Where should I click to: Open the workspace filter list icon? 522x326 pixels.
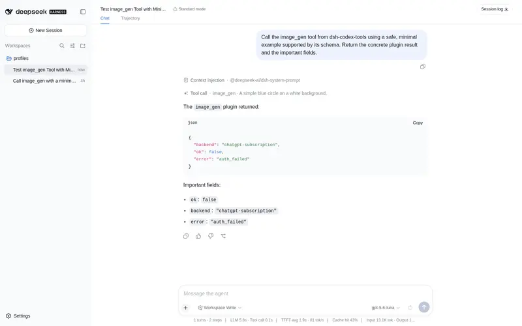pos(72,46)
